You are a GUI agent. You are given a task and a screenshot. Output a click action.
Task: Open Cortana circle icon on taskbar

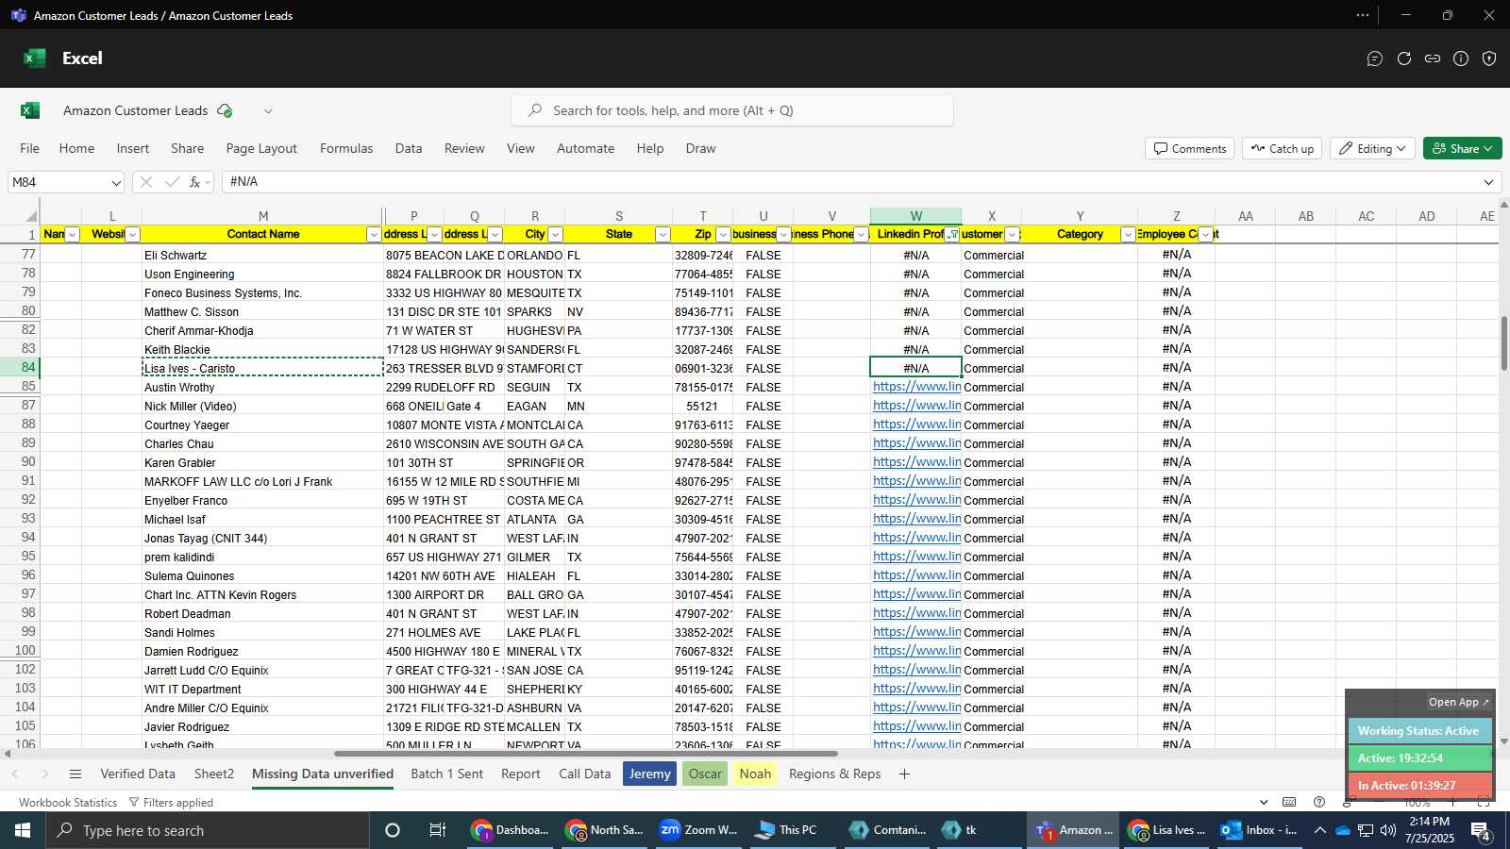[x=393, y=830]
